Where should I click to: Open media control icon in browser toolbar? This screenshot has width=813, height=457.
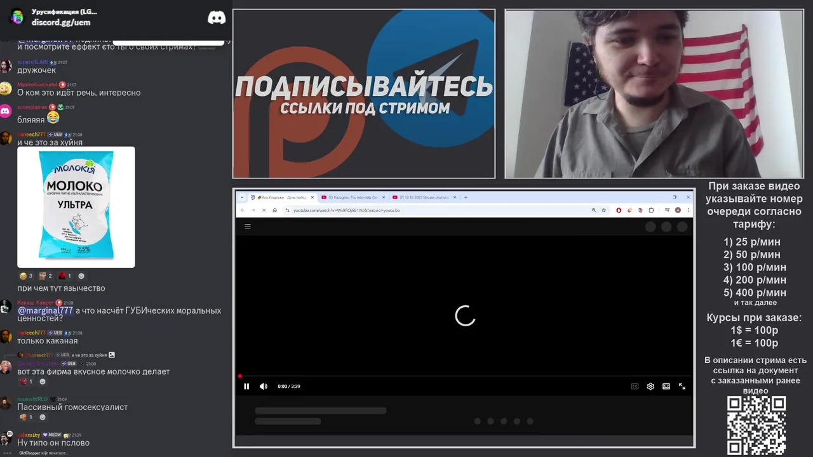tap(667, 210)
